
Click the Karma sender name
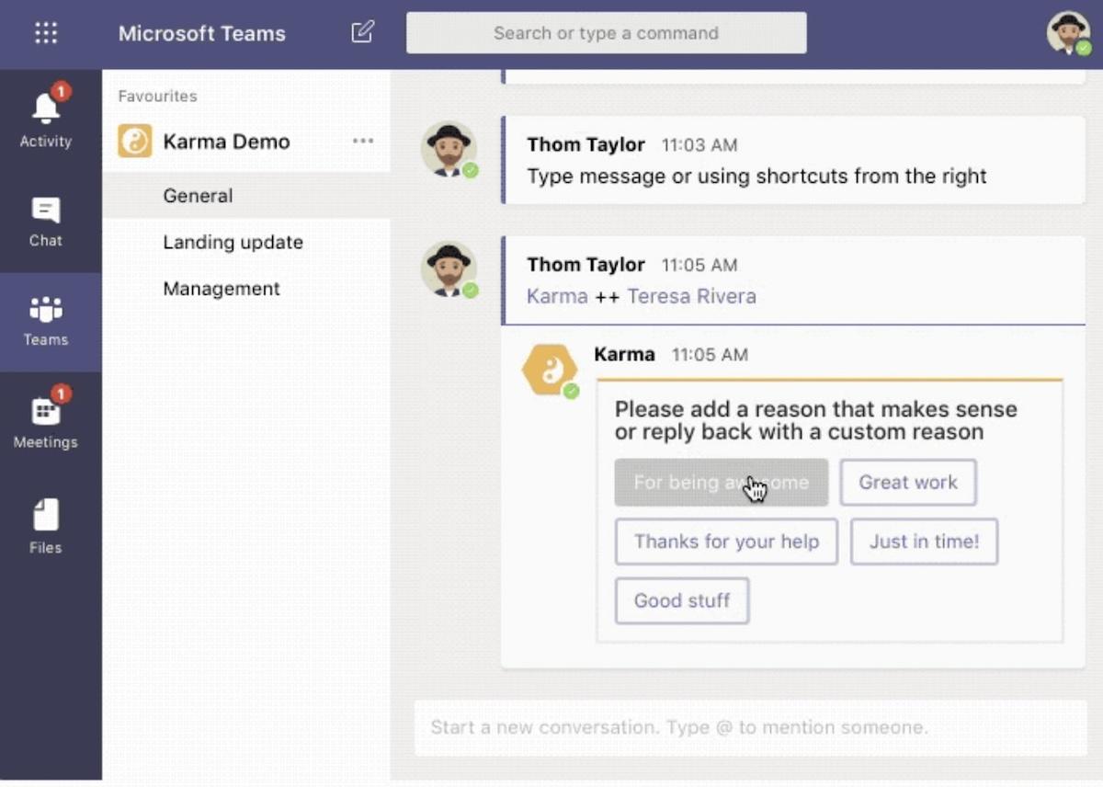click(x=625, y=354)
